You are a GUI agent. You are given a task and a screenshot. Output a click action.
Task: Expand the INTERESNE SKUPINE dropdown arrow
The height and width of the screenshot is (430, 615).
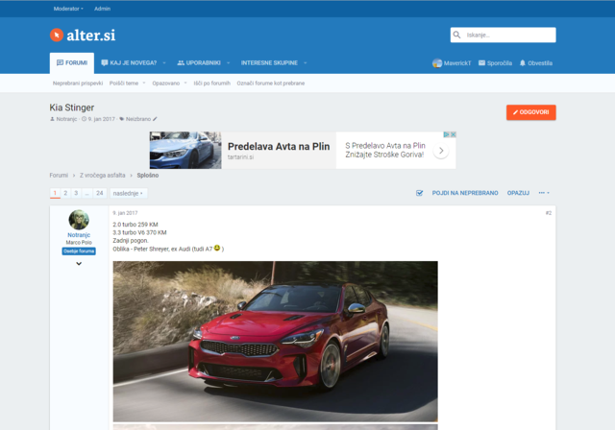pos(306,63)
